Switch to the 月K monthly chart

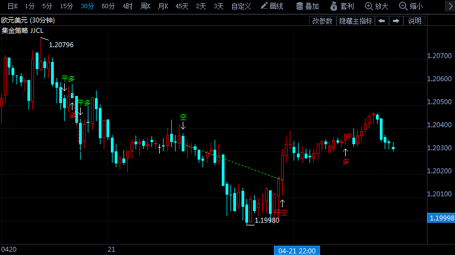coord(163,6)
